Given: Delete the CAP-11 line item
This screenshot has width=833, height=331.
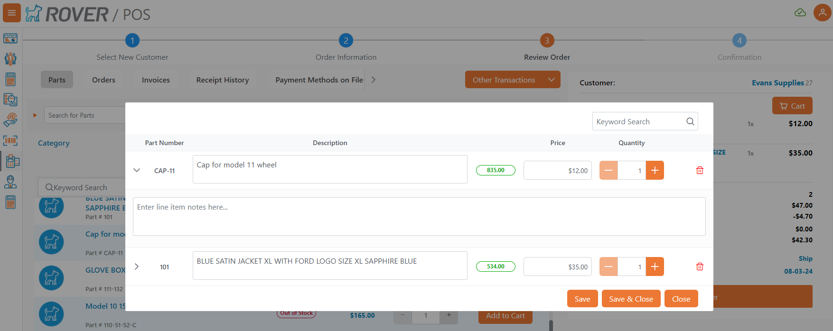Looking at the screenshot, I should click(699, 170).
